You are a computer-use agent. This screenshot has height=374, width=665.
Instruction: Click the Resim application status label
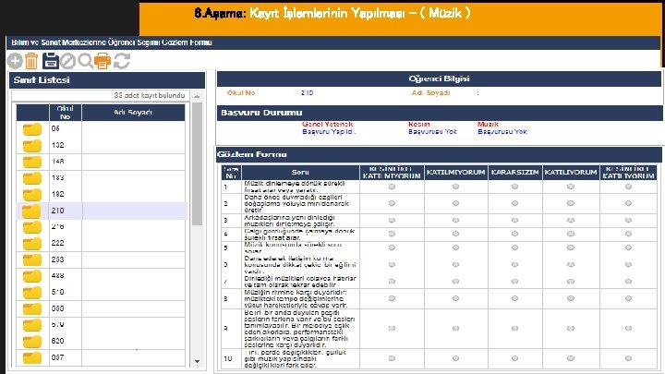419,125
